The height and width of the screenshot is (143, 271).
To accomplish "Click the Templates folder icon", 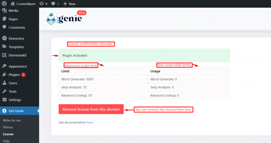I will click(x=4, y=47).
